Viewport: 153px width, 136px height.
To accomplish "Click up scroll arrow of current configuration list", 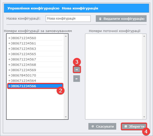I will point(144,36).
